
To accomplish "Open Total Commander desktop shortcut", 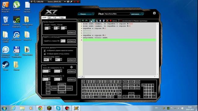I will [x=16, y=52].
